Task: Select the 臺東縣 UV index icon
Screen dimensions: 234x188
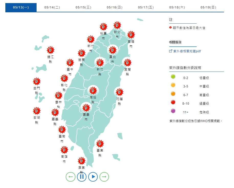Action: click(x=100, y=144)
